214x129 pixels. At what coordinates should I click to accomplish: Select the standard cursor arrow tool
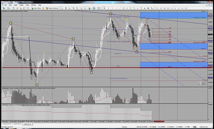(x=105, y=8)
